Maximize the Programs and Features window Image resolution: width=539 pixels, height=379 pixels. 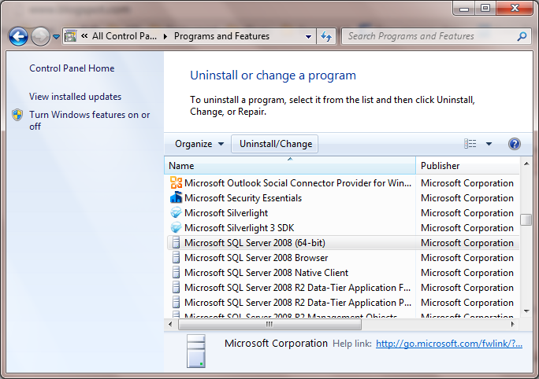(485, 8)
